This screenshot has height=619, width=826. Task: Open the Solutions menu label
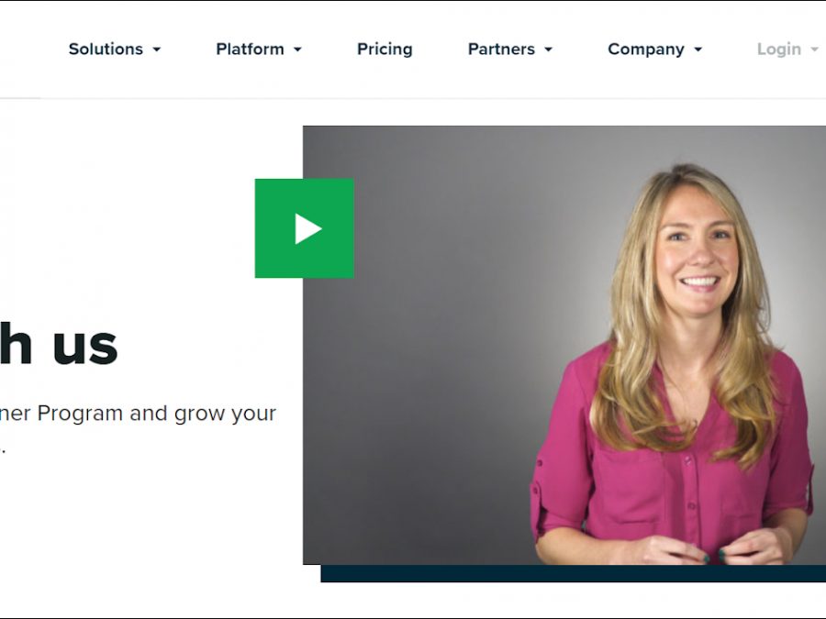point(106,49)
